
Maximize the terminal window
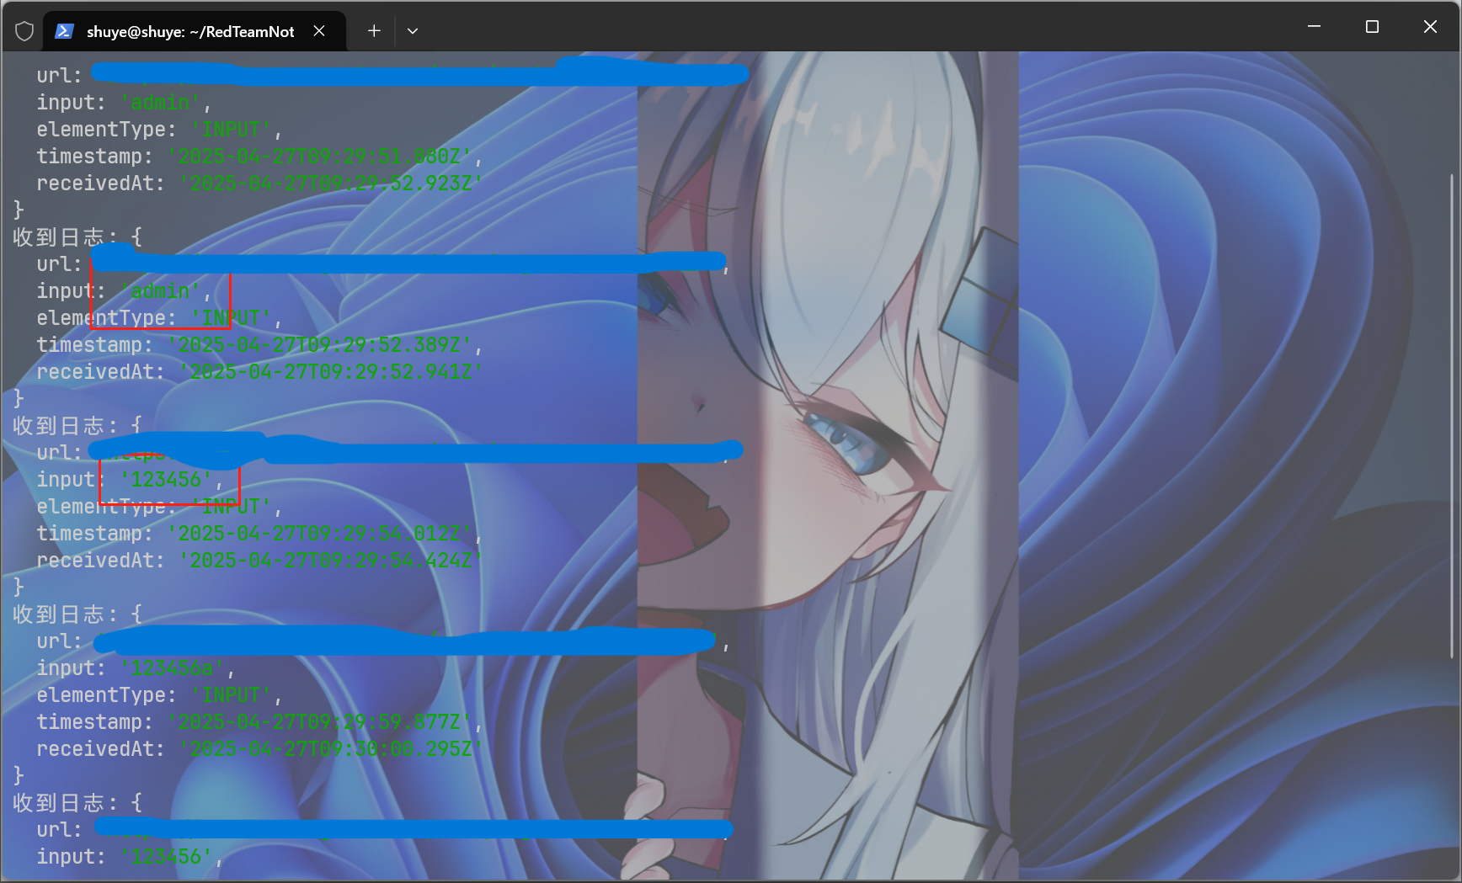click(1372, 27)
